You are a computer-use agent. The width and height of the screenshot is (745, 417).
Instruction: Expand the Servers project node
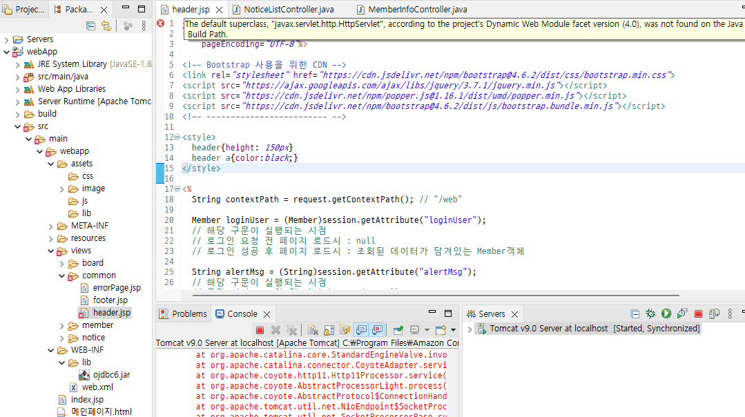pyautogui.click(x=6, y=39)
